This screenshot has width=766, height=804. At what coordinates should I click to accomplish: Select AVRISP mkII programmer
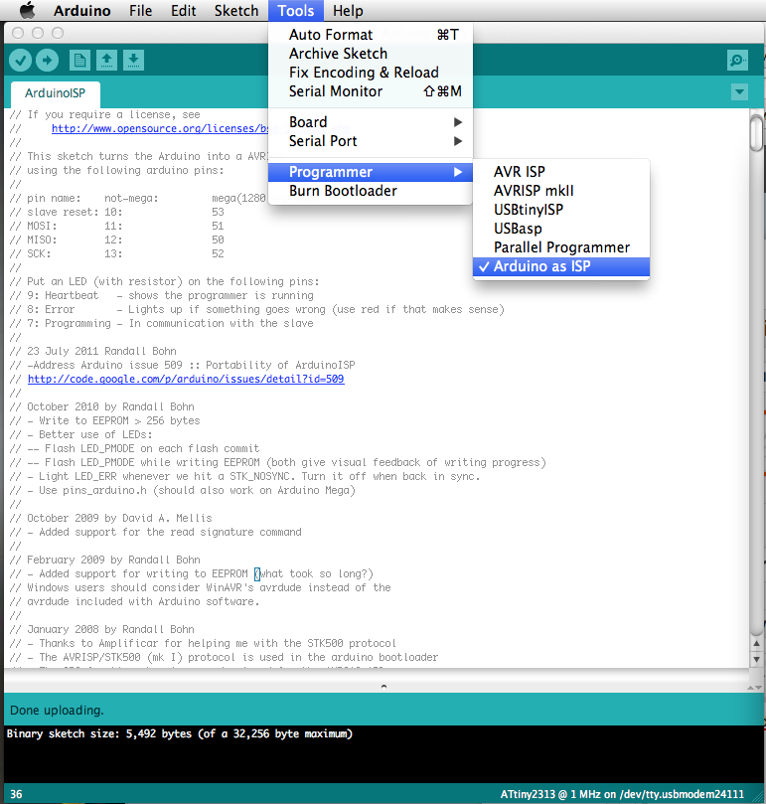coord(561,191)
